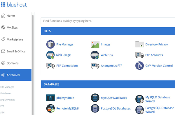
Task: Select Marketplace in the sidebar
Action: 15,40
